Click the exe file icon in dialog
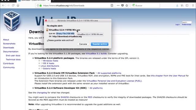The width and height of the screenshot is (196, 110). point(47,30)
